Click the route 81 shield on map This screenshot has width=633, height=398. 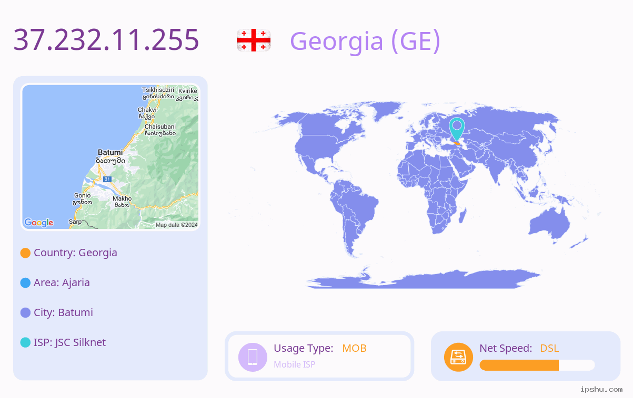pos(107,180)
